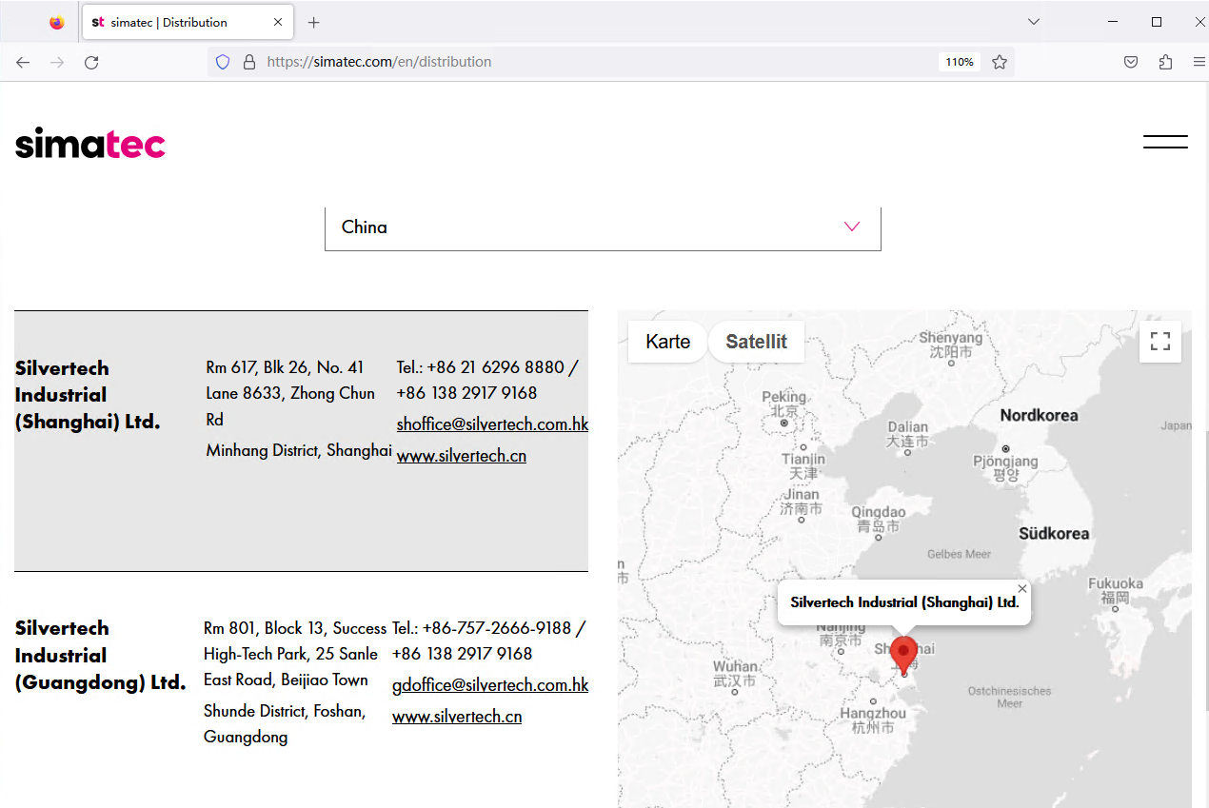Image resolution: width=1209 pixels, height=808 pixels.
Task: Email shoffice@silvertech.com.hk
Action: [x=492, y=424]
